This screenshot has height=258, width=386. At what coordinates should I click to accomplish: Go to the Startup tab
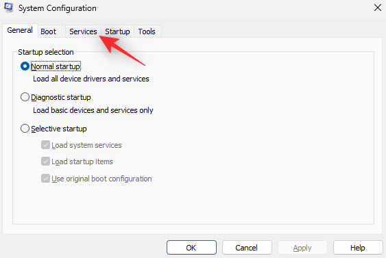tap(117, 31)
